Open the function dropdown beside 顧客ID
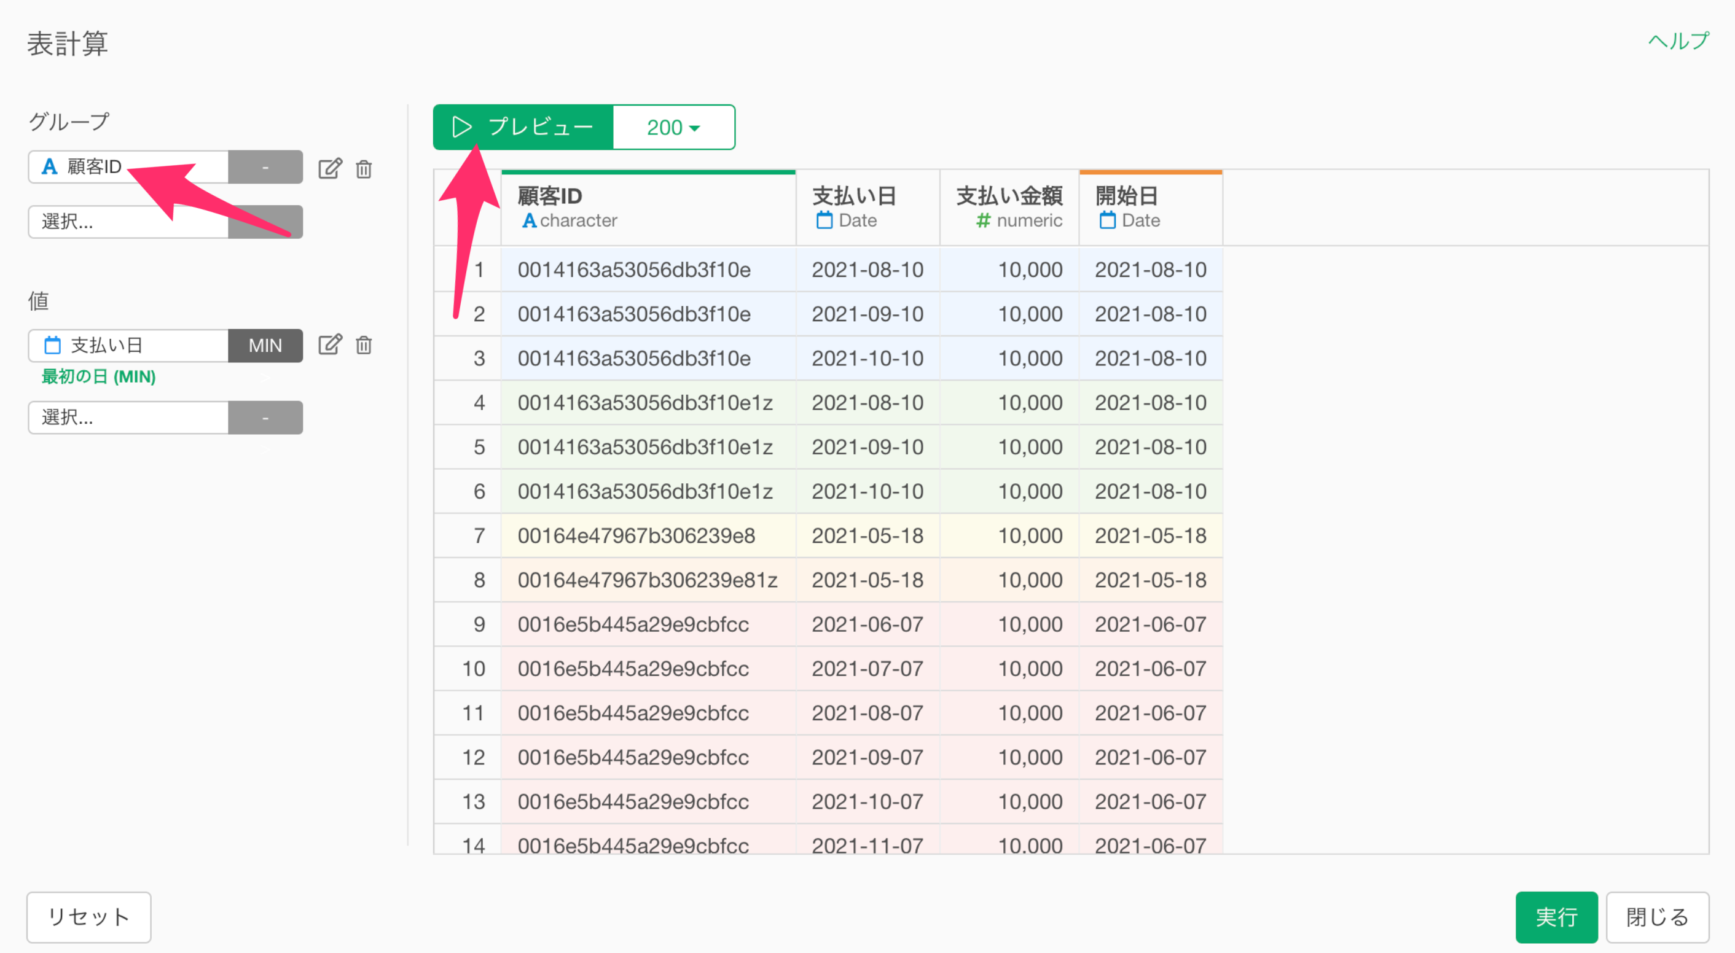 point(265,167)
